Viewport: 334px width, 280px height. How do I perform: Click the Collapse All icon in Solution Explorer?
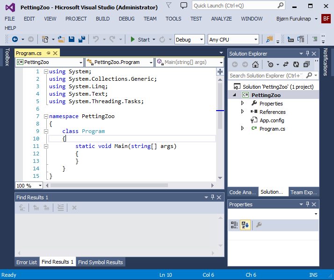click(306, 64)
